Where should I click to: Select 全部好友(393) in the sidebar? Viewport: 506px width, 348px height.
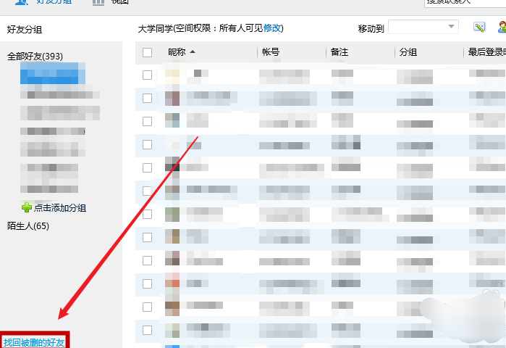(35, 57)
